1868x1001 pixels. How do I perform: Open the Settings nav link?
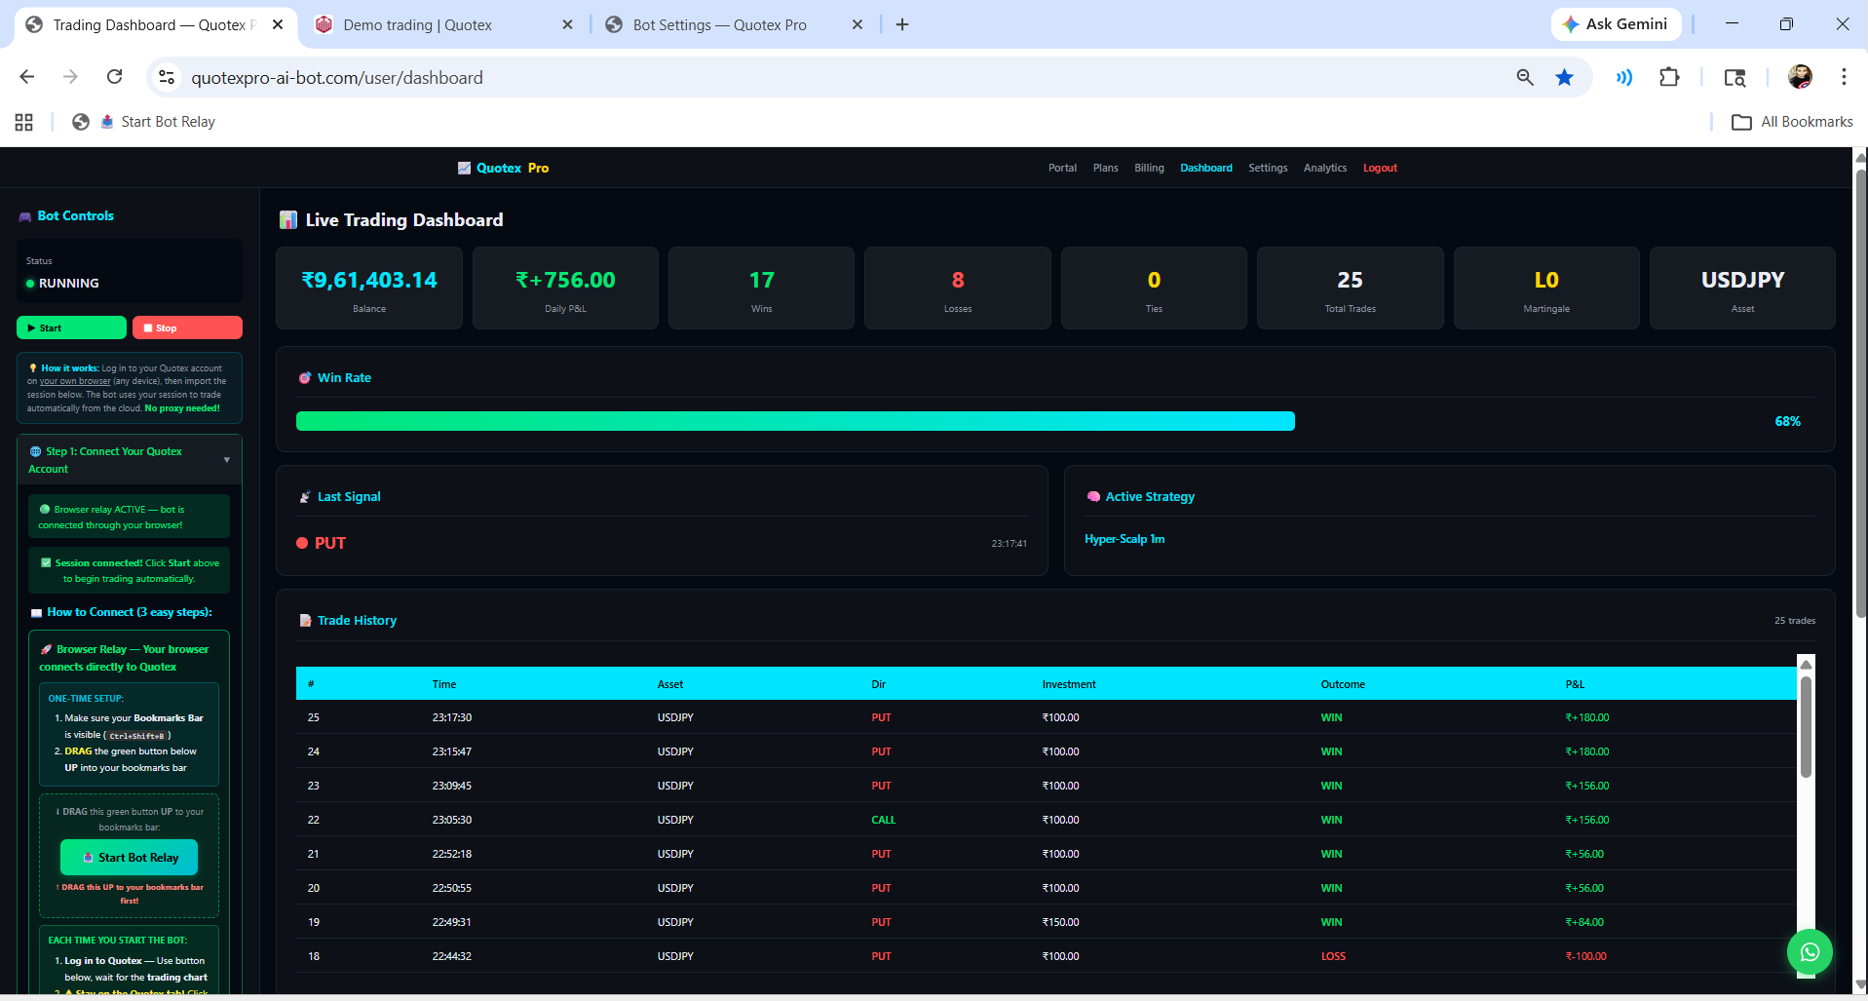point(1268,168)
